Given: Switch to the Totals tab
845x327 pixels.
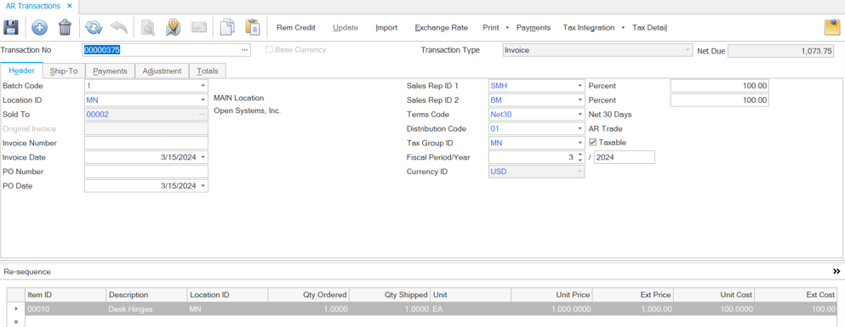Looking at the screenshot, I should (208, 71).
